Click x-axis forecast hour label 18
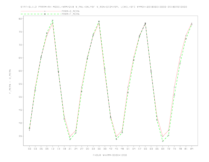The height and width of the screenshot is (162, 209). pyautogui.click(x=64, y=149)
